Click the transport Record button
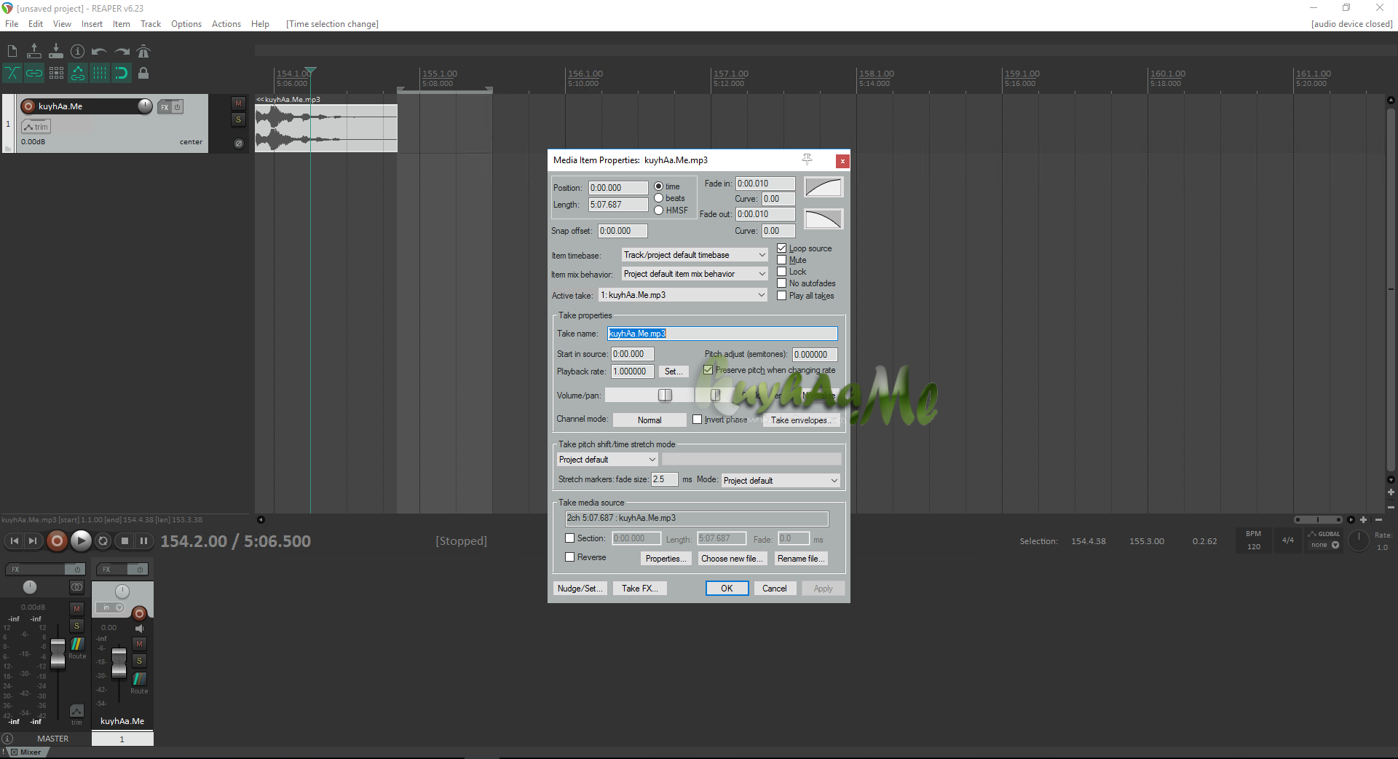 57,540
